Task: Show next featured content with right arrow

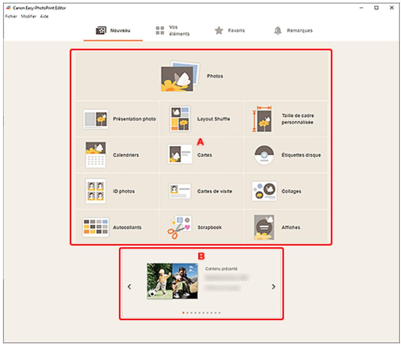Action: point(274,287)
